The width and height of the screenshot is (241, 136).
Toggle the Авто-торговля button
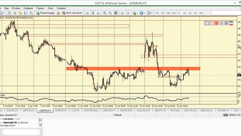coord(72,13)
